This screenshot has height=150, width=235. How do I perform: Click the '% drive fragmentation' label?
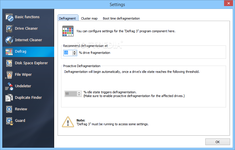[x=94, y=53]
